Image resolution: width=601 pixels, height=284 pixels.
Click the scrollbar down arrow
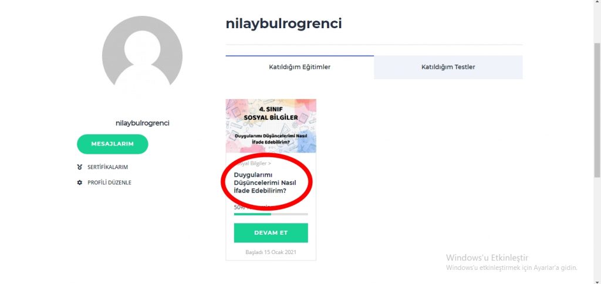[x=597, y=281]
